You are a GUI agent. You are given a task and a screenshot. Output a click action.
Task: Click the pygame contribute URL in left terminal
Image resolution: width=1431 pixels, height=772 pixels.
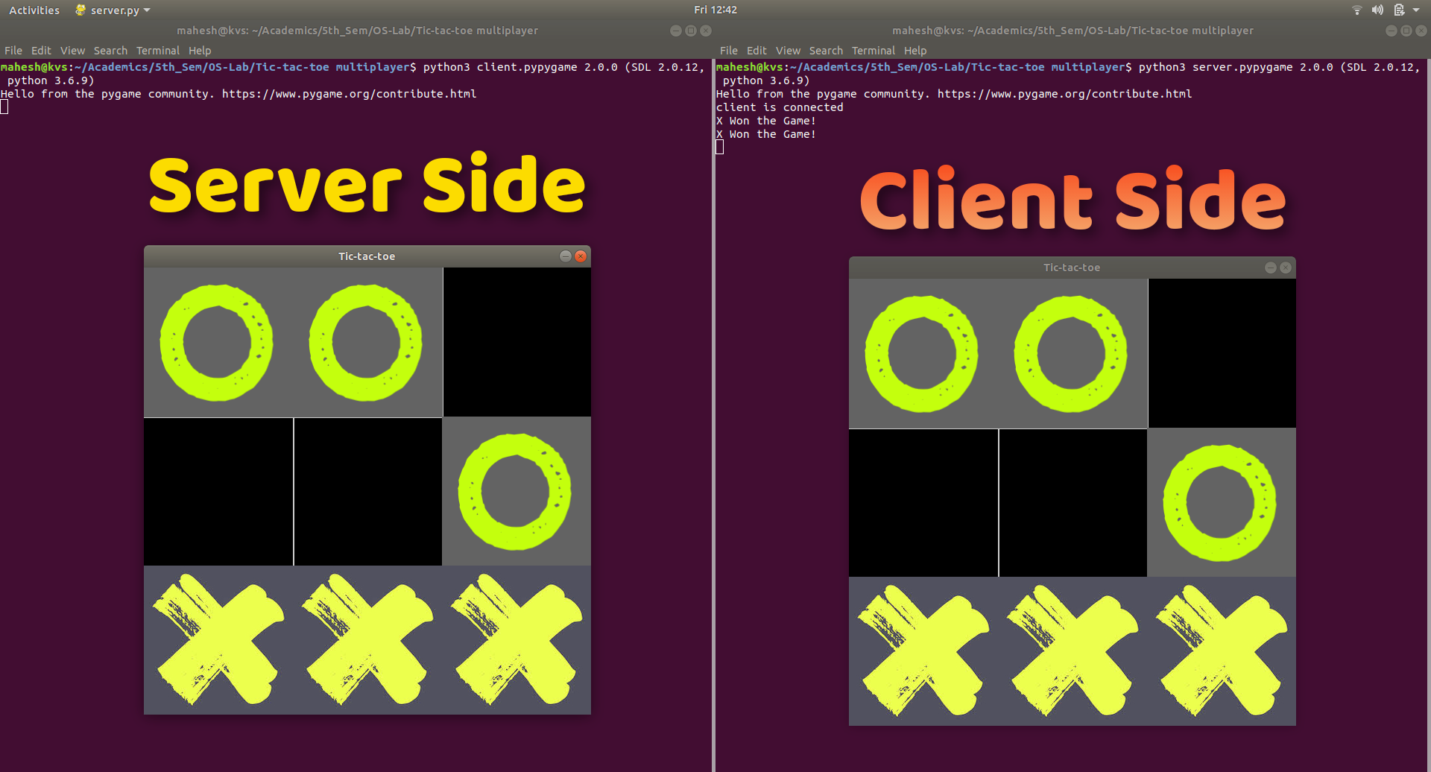(349, 94)
